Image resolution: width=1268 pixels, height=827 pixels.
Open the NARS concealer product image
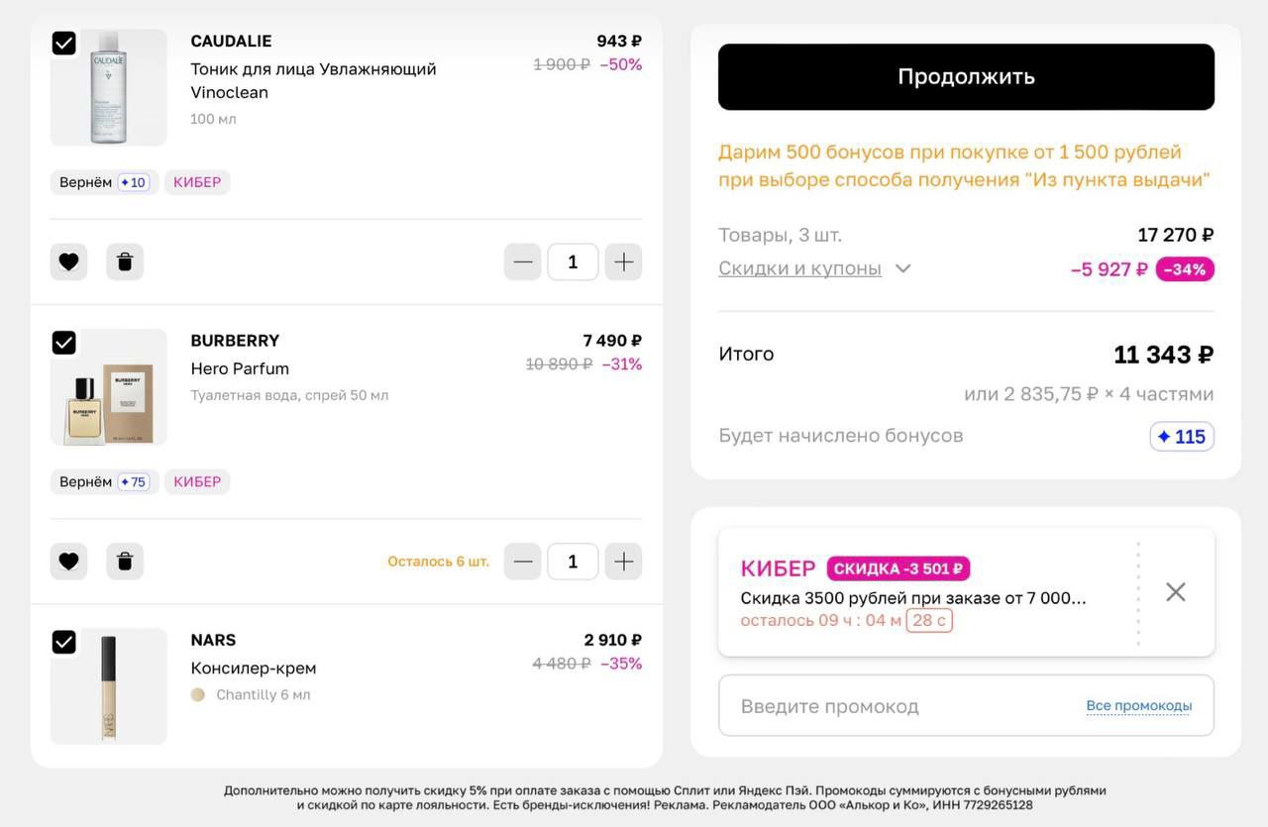(x=109, y=687)
